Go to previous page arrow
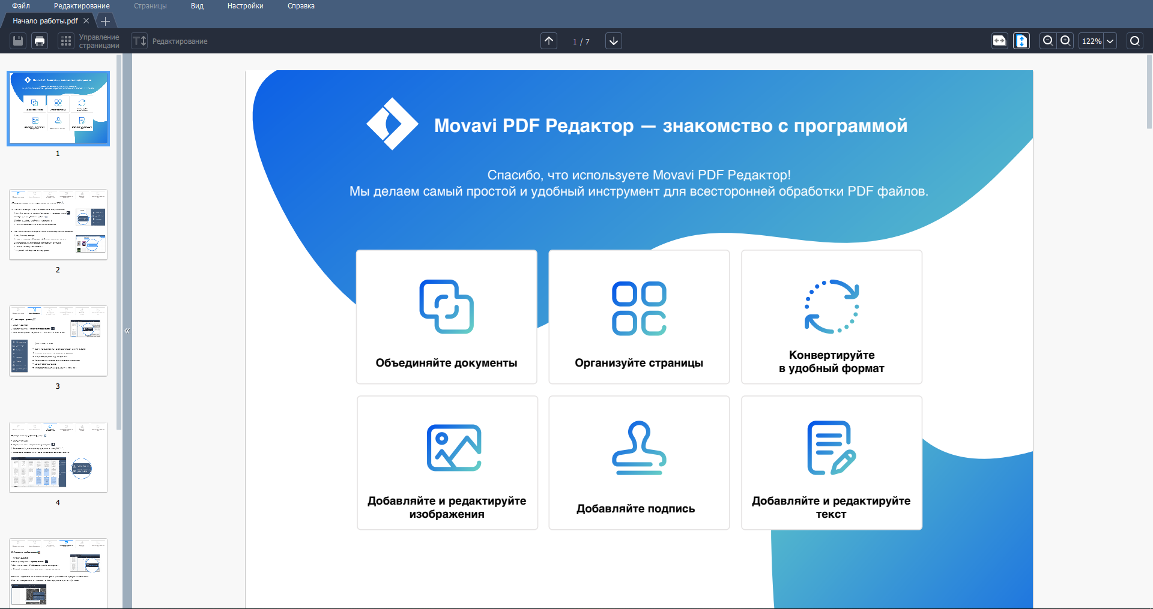This screenshot has width=1153, height=609. point(549,41)
